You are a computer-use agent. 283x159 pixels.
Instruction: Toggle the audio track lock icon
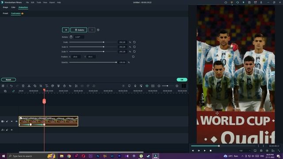click(x=7, y=130)
